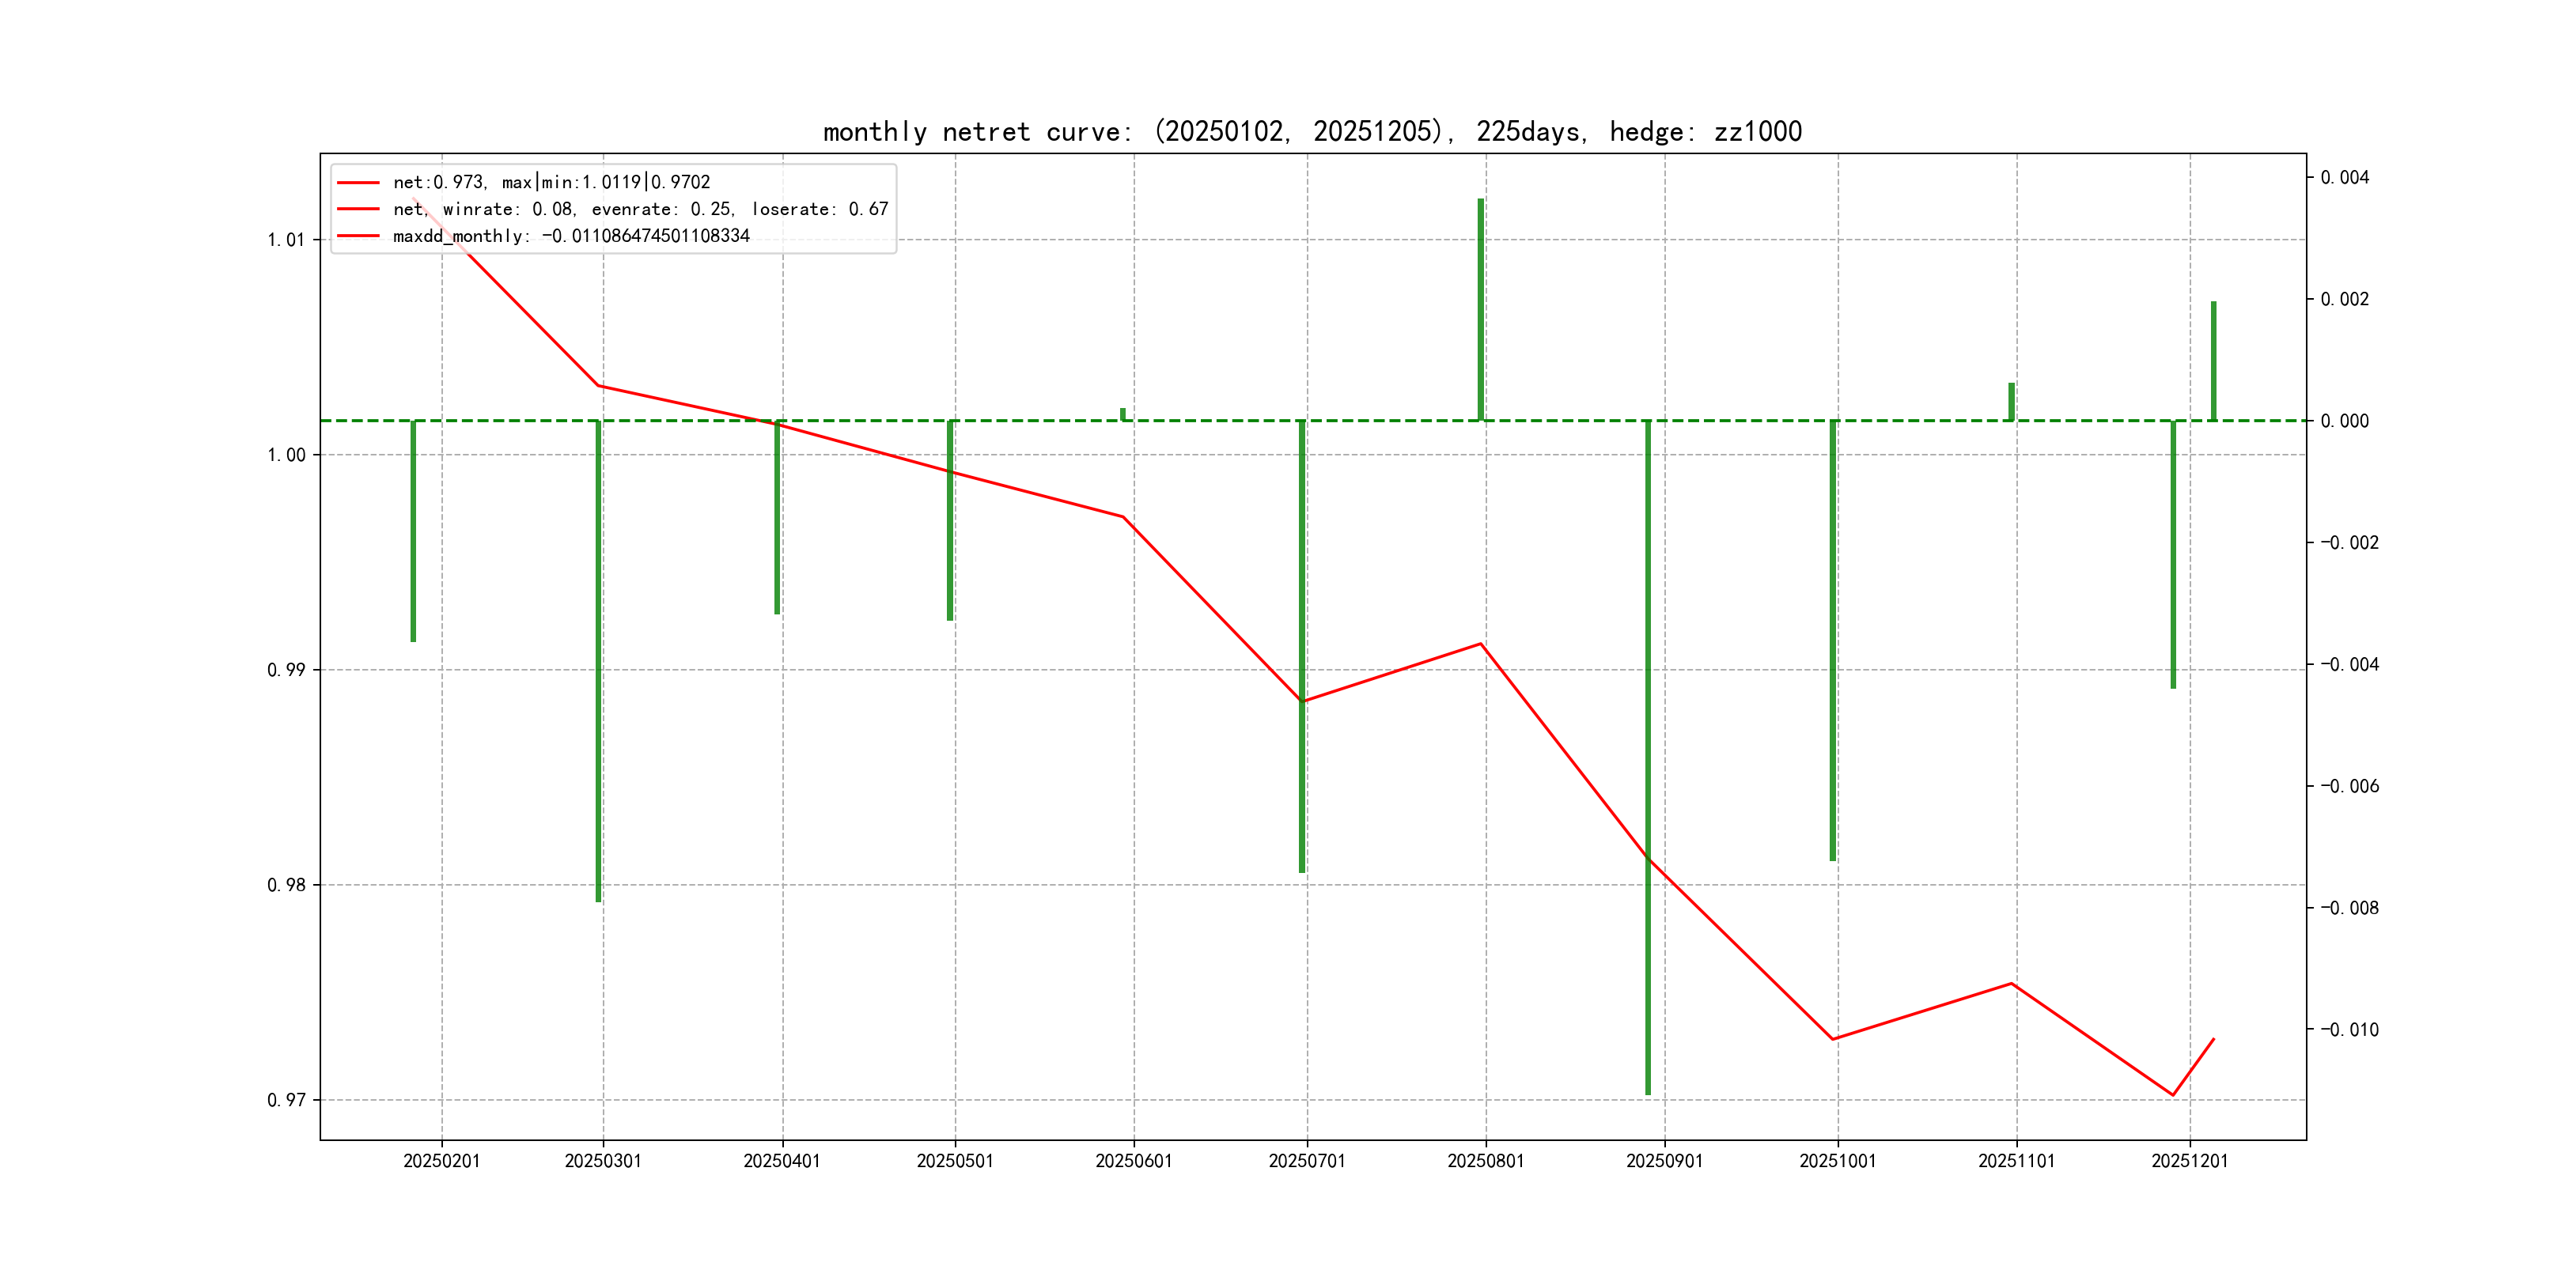Click the 20250301 x-axis label
The image size is (2563, 1281).
pyautogui.click(x=603, y=1161)
